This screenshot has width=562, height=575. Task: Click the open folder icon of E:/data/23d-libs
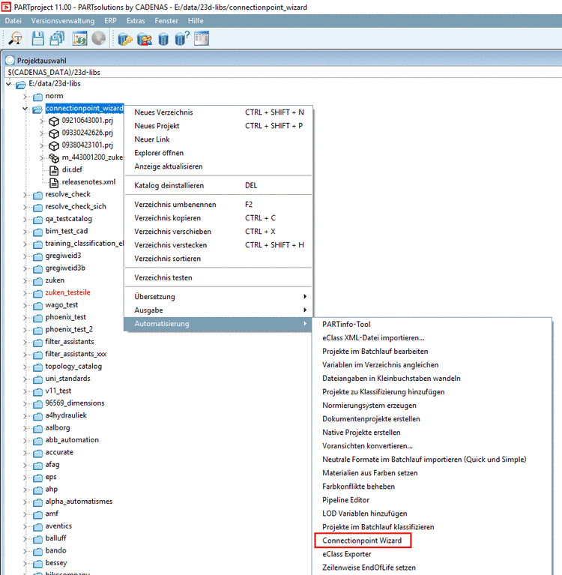point(21,85)
